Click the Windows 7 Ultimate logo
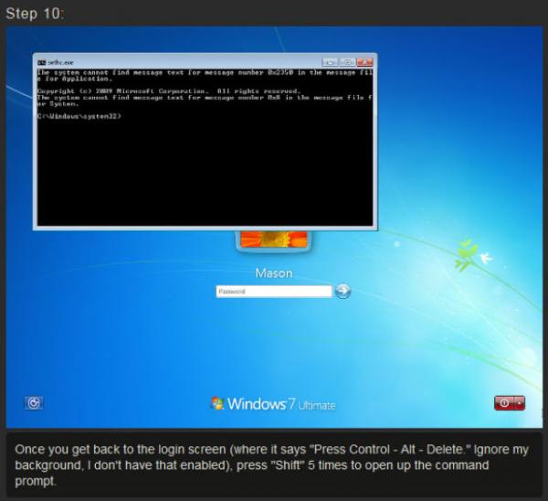Image resolution: width=548 pixels, height=501 pixels. [x=273, y=403]
